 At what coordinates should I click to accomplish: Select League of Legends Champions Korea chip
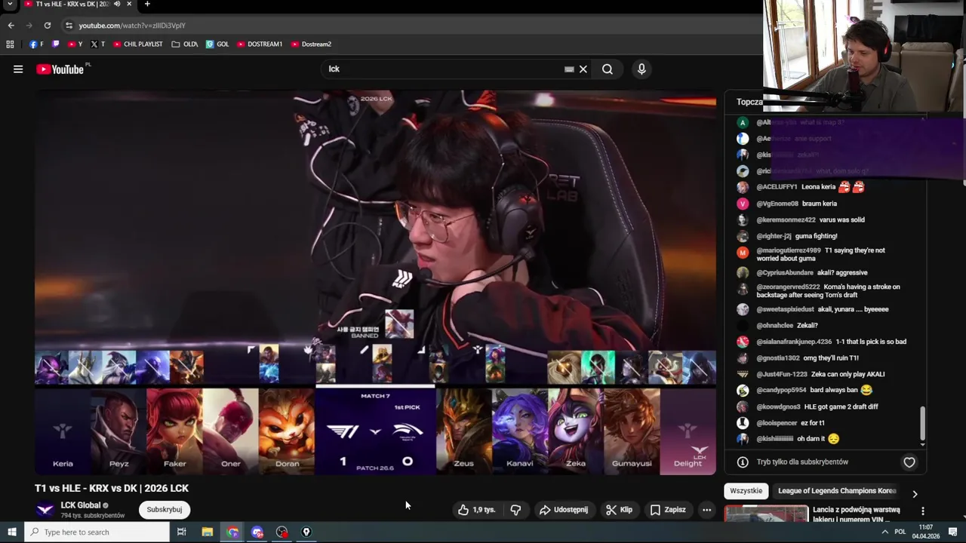[837, 491]
